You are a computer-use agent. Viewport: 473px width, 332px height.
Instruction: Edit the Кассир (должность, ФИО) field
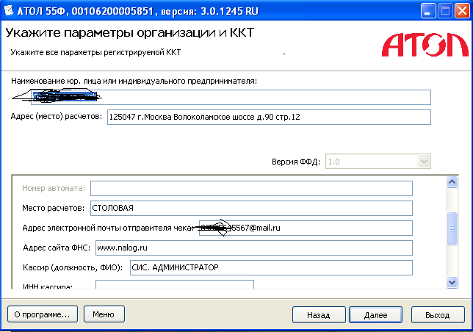click(x=270, y=267)
